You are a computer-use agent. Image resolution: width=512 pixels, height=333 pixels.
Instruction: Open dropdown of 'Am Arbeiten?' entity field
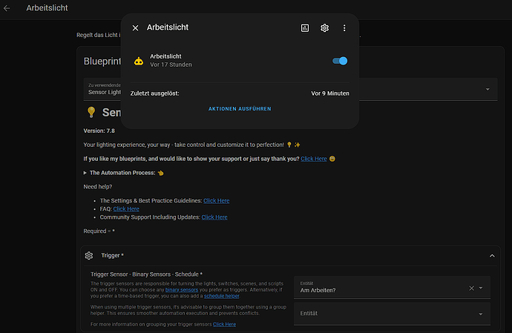(481, 288)
